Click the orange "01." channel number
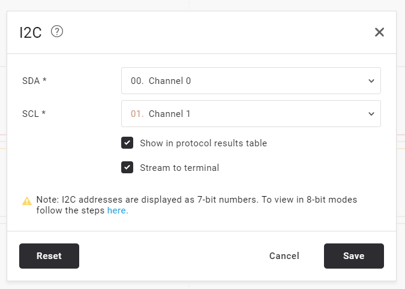The width and height of the screenshot is (405, 289). click(137, 114)
